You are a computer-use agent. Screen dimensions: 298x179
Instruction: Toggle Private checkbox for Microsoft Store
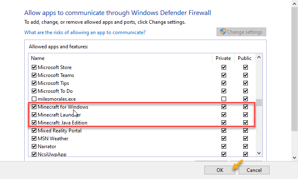[x=224, y=67]
